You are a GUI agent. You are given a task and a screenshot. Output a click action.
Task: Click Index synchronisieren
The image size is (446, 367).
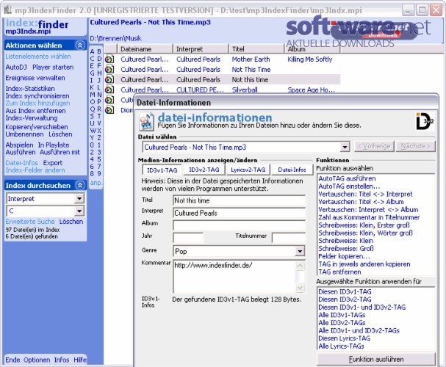(37, 96)
